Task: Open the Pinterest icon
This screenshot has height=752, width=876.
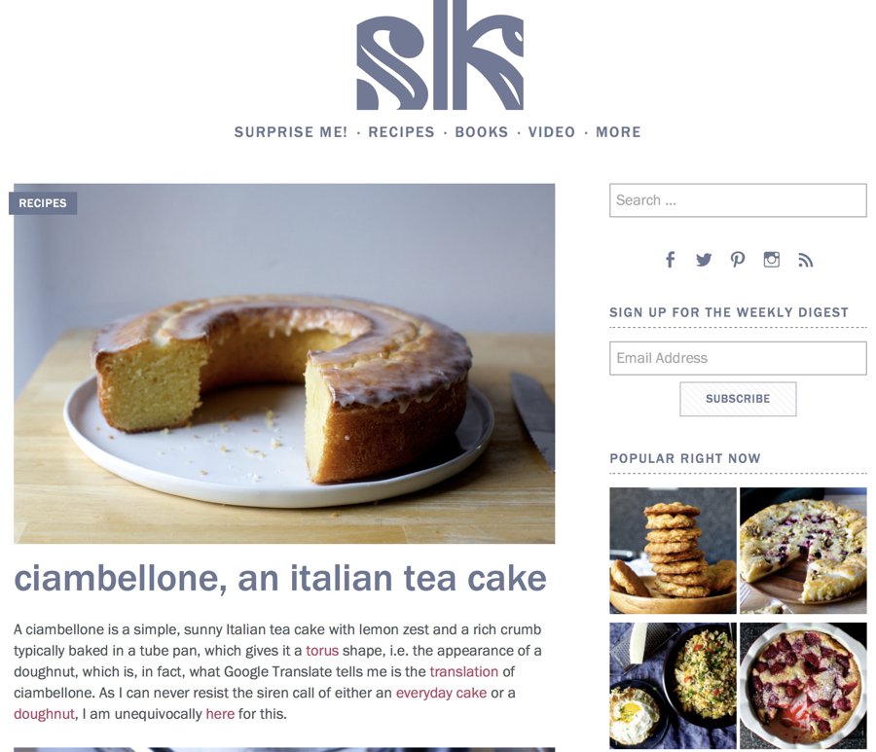Action: click(738, 260)
